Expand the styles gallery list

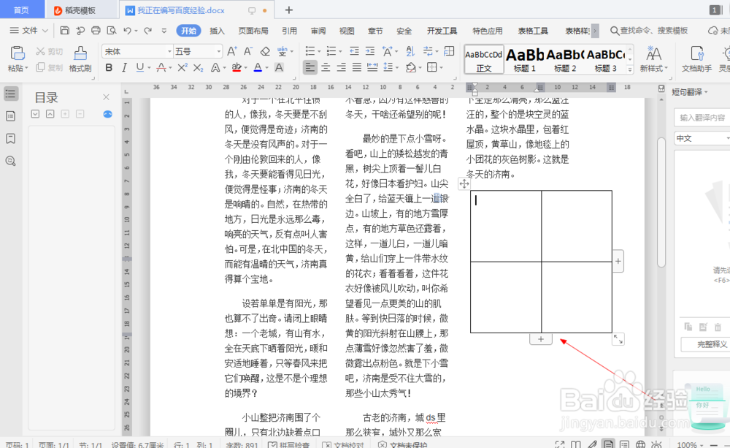click(x=630, y=69)
